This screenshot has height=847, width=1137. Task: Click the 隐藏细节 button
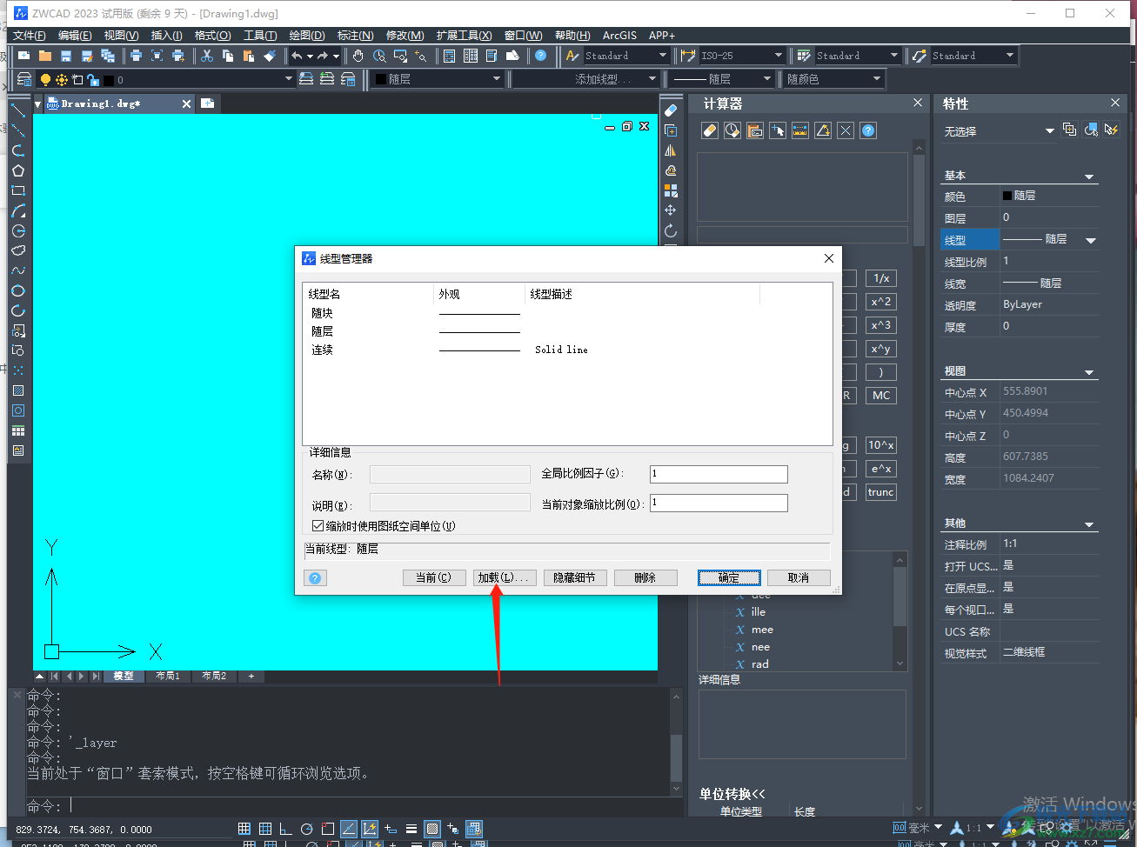click(575, 578)
